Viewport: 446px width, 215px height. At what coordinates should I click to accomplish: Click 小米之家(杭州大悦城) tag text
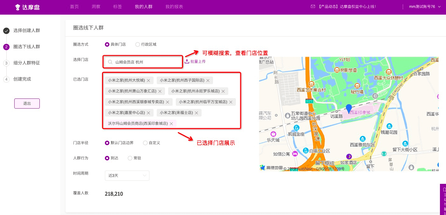pos(126,81)
